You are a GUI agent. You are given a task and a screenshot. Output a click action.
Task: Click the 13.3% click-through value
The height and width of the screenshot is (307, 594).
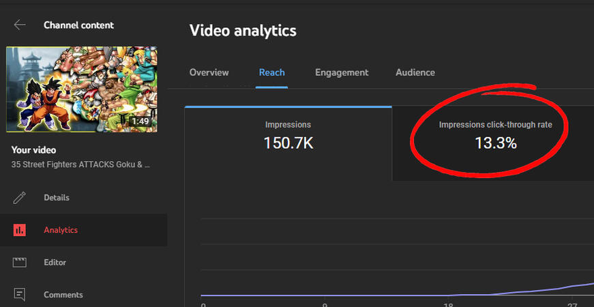coord(496,143)
